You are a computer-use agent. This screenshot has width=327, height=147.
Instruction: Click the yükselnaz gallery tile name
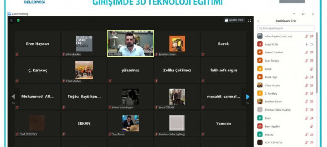click(130, 70)
